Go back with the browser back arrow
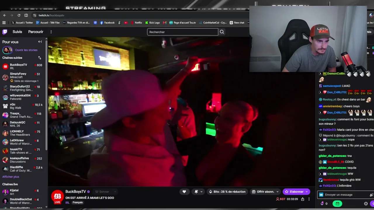Screen dimensions: 374x210 [4, 15]
